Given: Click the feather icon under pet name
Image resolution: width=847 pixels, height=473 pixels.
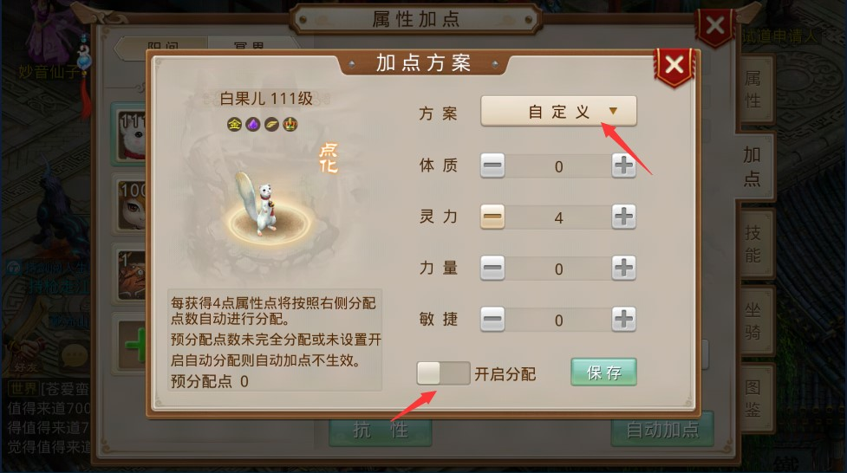Looking at the screenshot, I should [x=271, y=125].
